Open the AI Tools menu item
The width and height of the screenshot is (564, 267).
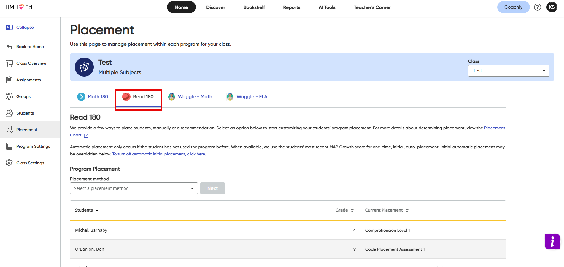pos(327,7)
